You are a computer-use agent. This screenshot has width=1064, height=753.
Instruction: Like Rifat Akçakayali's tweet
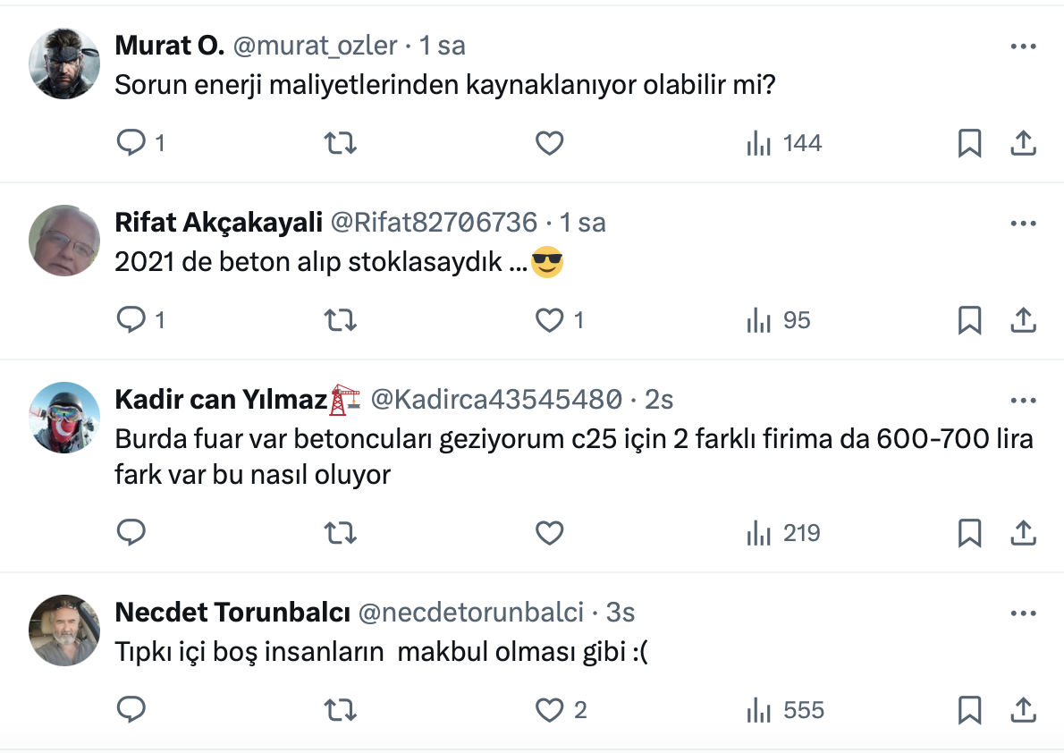(549, 320)
